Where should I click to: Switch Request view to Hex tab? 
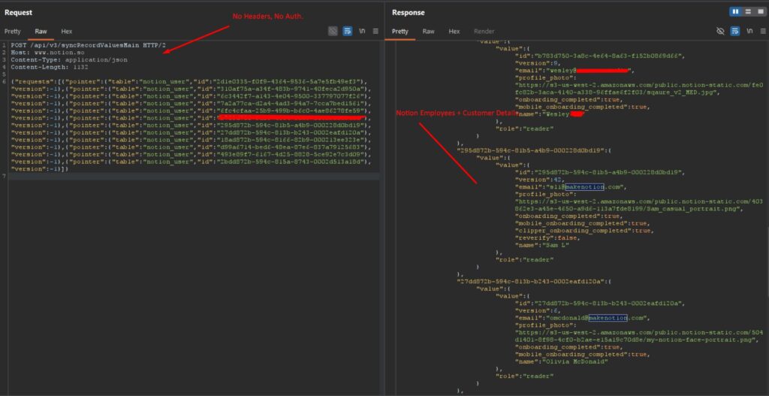[x=67, y=32]
